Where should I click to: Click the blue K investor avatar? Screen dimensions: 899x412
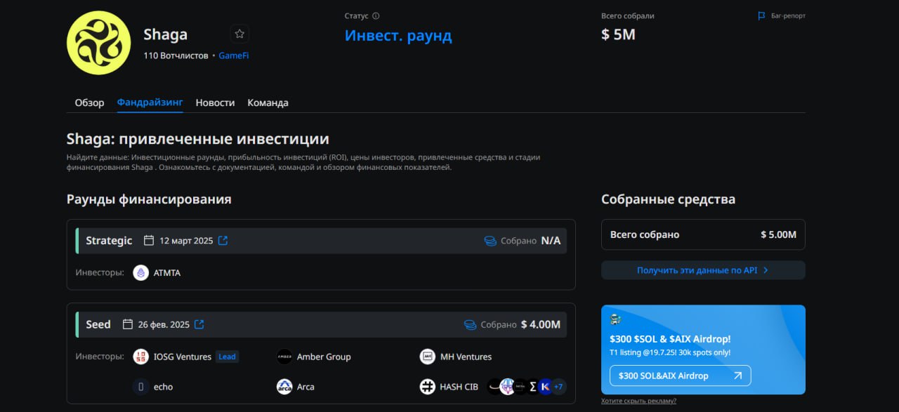545,387
